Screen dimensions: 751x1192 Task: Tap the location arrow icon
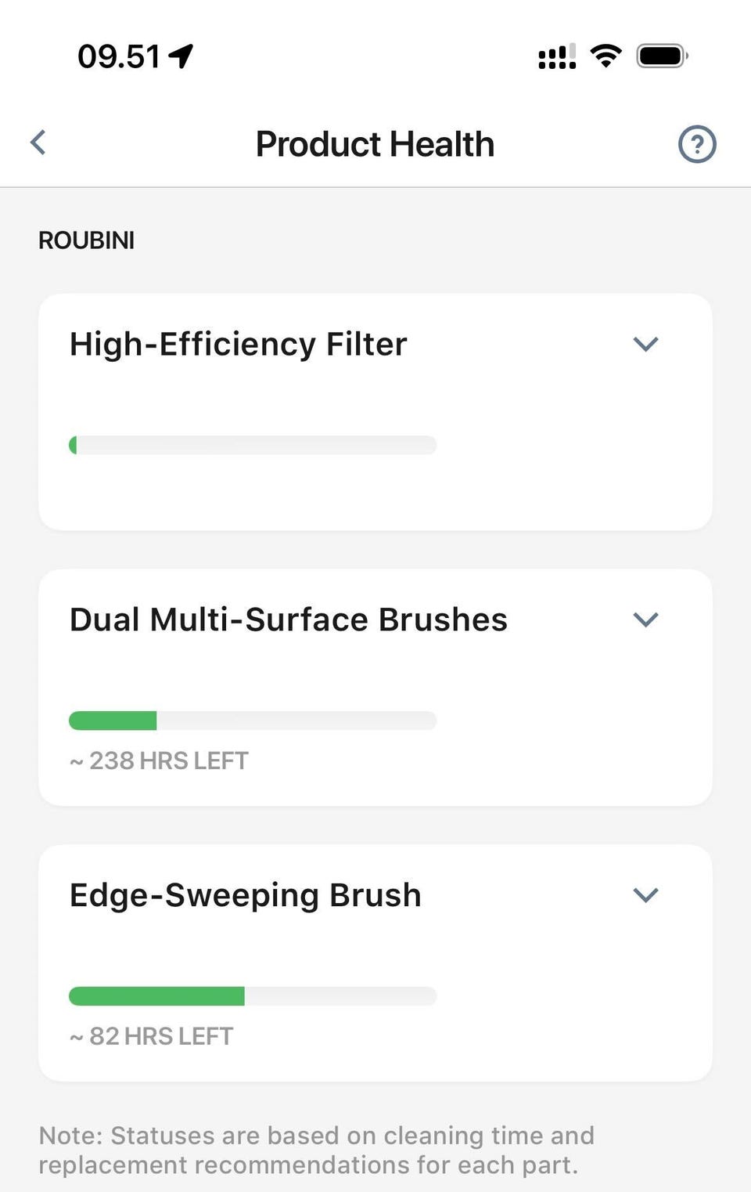point(181,56)
